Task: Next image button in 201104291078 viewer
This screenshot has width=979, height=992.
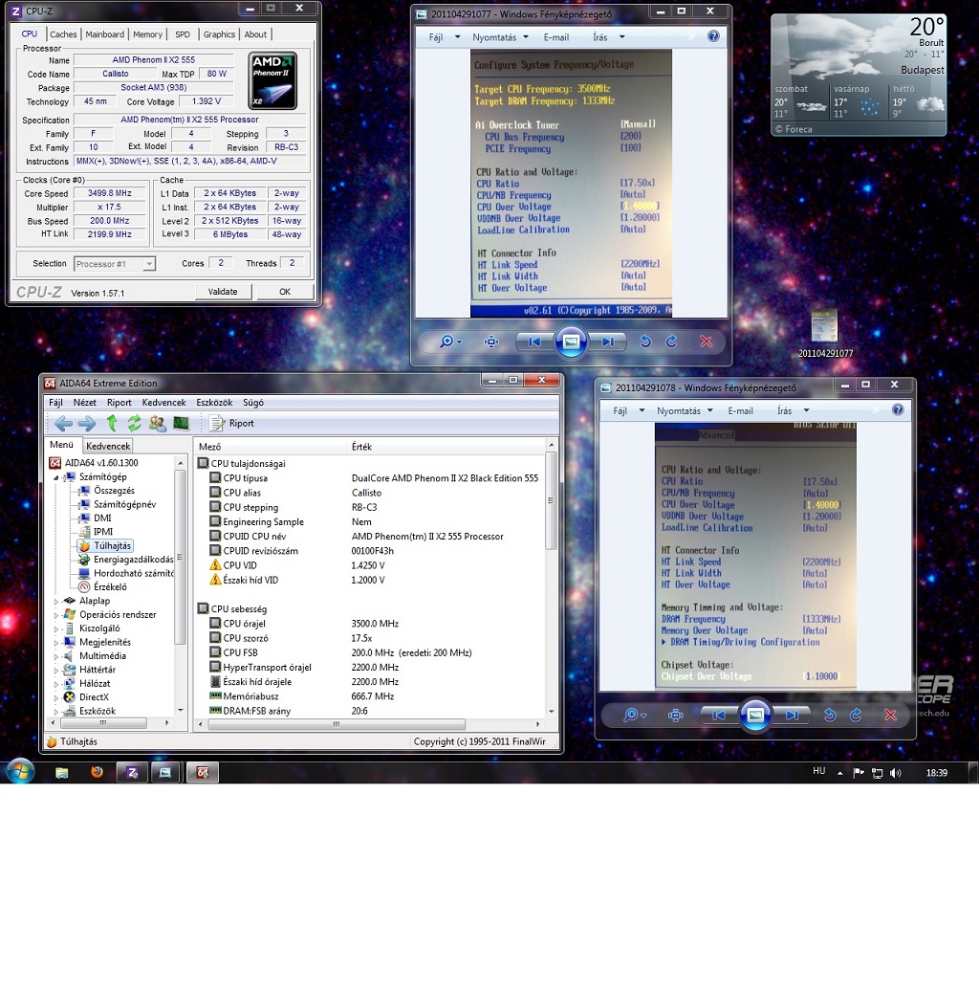Action: click(792, 715)
